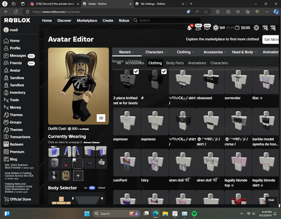Viewport: 281px width, 219px height.
Task: Expand the Clothing category dropdown with chevron
Action: tap(185, 52)
